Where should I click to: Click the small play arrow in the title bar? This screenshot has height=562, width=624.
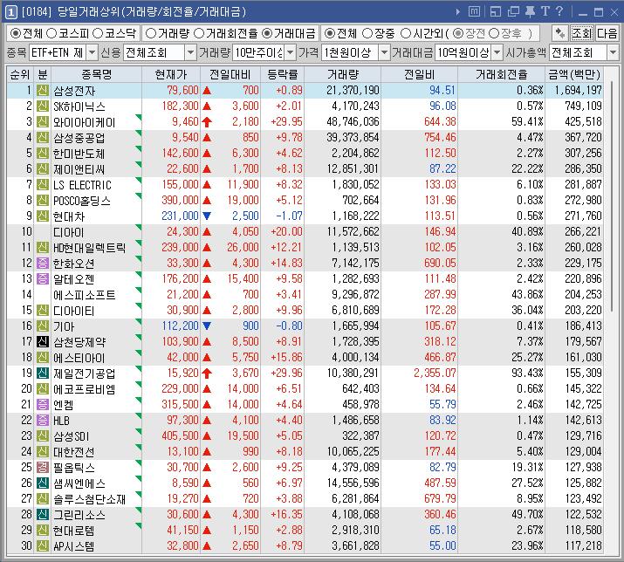[458, 12]
